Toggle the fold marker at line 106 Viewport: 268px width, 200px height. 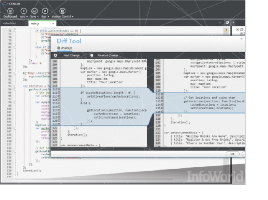pyautogui.click(x=15, y=128)
